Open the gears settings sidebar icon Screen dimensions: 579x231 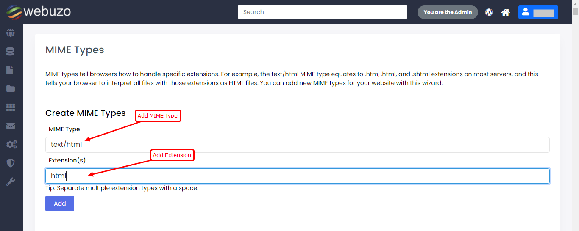click(11, 145)
